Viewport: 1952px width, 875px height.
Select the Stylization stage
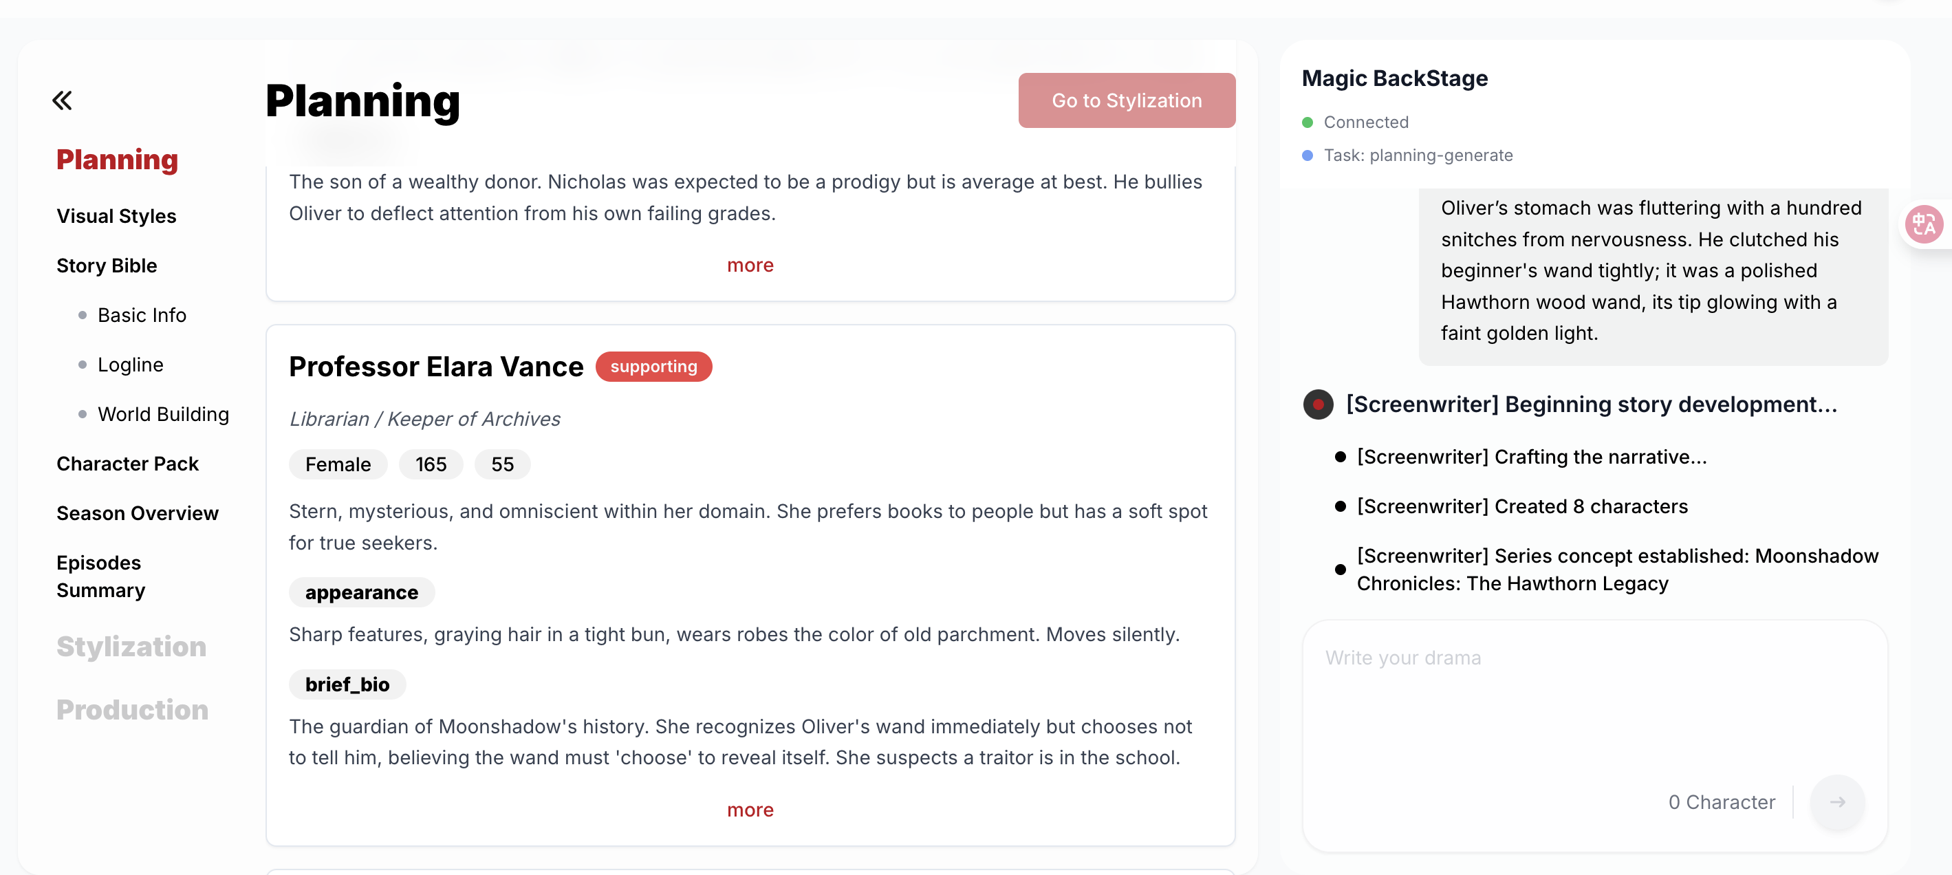tap(131, 646)
